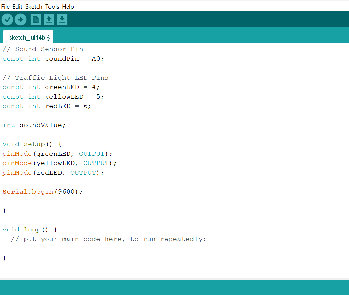Click the comment '// Sound Sensor Pin'
The height and width of the screenshot is (295, 349).
pyautogui.click(x=43, y=49)
